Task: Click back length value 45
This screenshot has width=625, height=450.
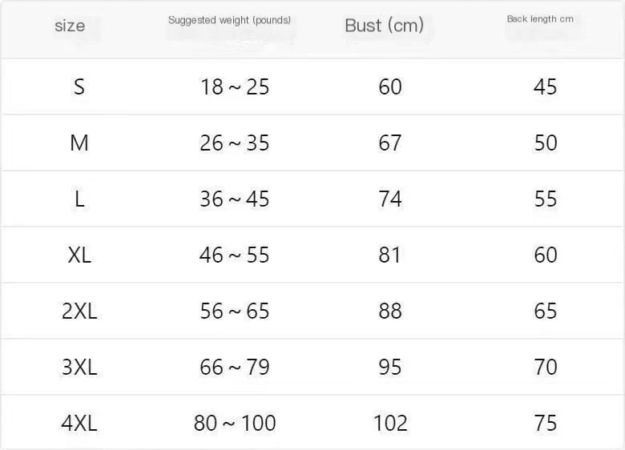Action: 545,86
